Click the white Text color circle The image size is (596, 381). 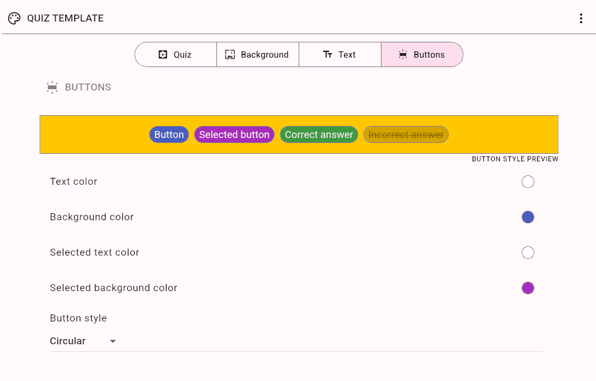(528, 182)
